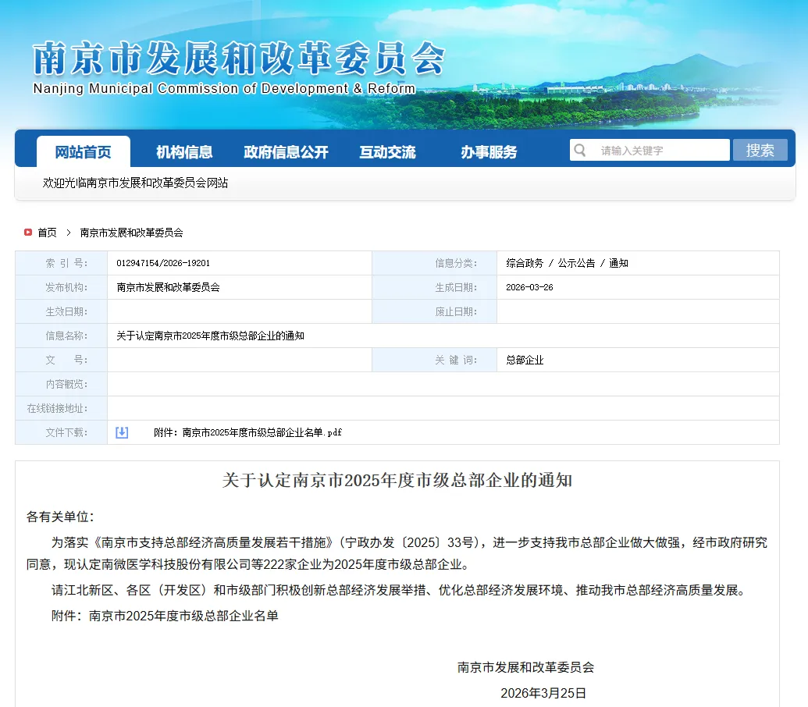Screen dimensions: 808x707
Task: Go to 首页 in the breadcrumb
Action: click(x=48, y=233)
